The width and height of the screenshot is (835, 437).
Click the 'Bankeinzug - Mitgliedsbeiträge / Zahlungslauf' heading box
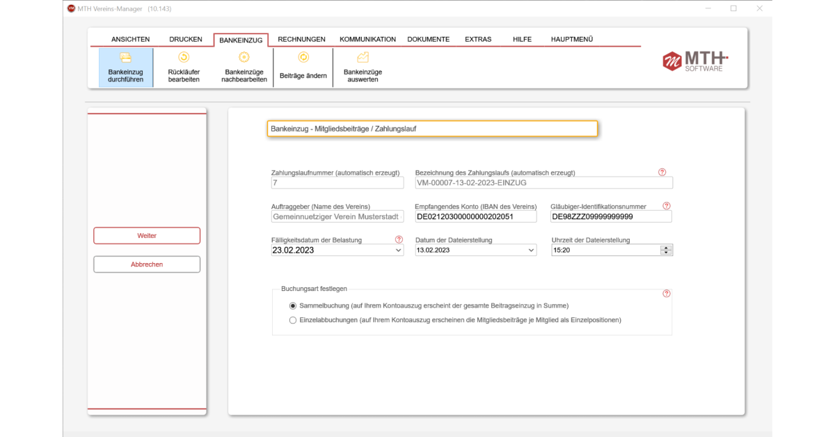(x=432, y=129)
